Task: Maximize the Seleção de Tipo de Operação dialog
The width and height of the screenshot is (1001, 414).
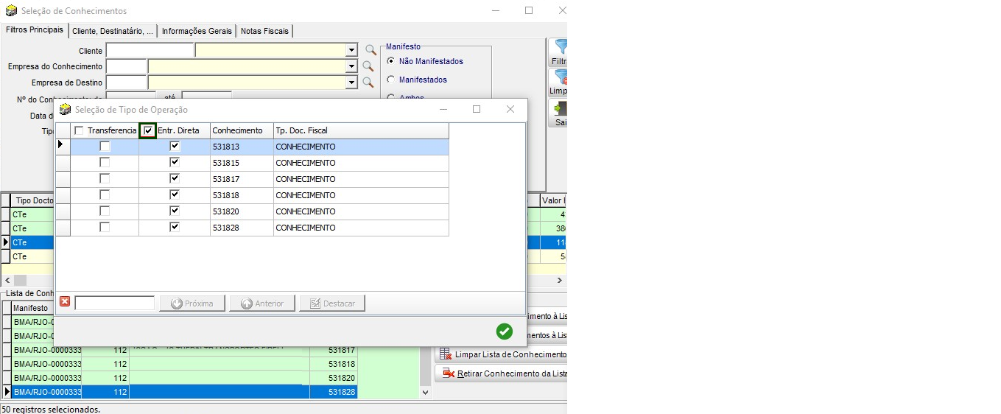Action: (x=476, y=109)
